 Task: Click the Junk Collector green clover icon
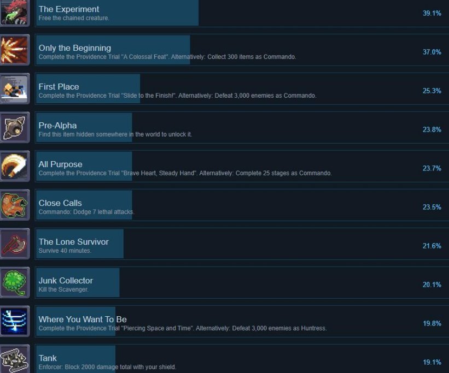point(15,282)
